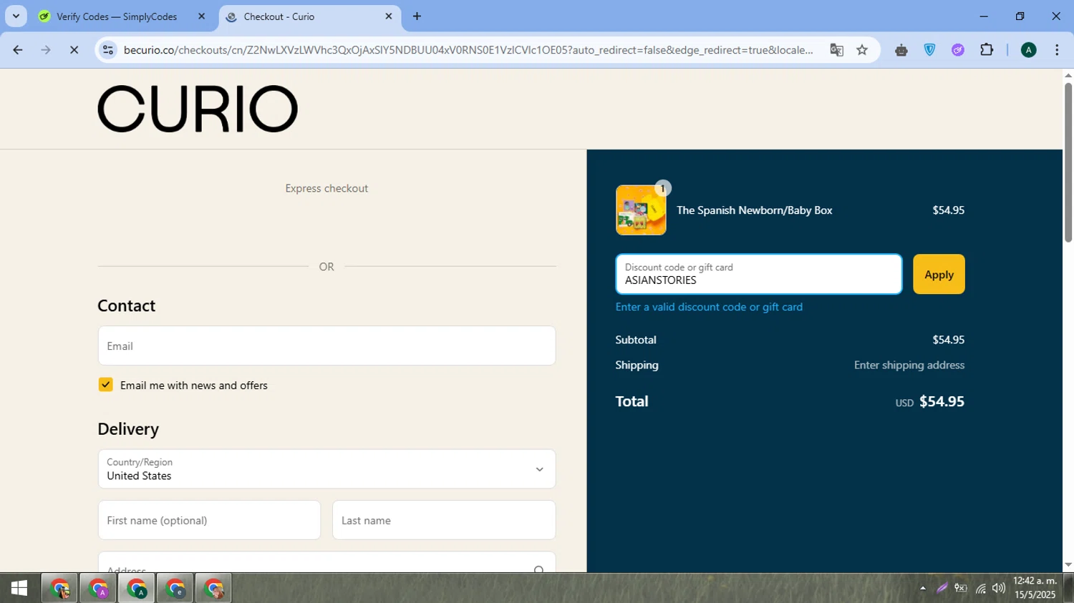This screenshot has height=603, width=1074.
Task: Click the browser address bar URL
Action: coord(468,50)
